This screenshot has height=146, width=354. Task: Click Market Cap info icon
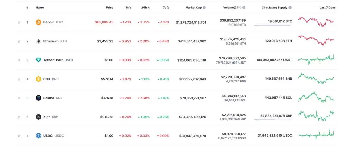point(204,7)
